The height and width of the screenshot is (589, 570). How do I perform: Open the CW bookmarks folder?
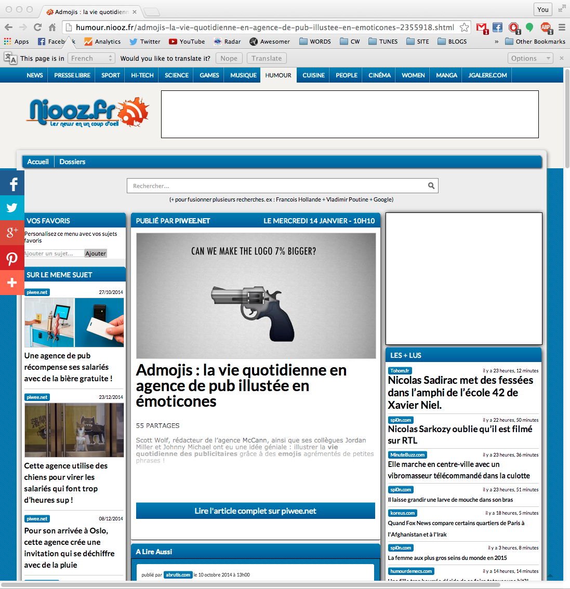(350, 42)
